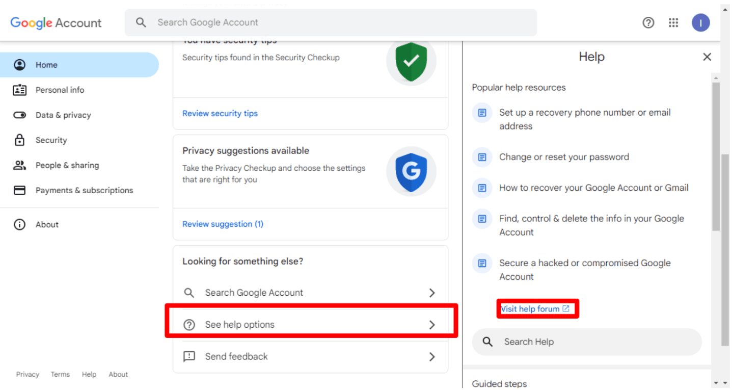This screenshot has width=732, height=390.
Task: Select Security in the left navigation
Action: [x=51, y=140]
